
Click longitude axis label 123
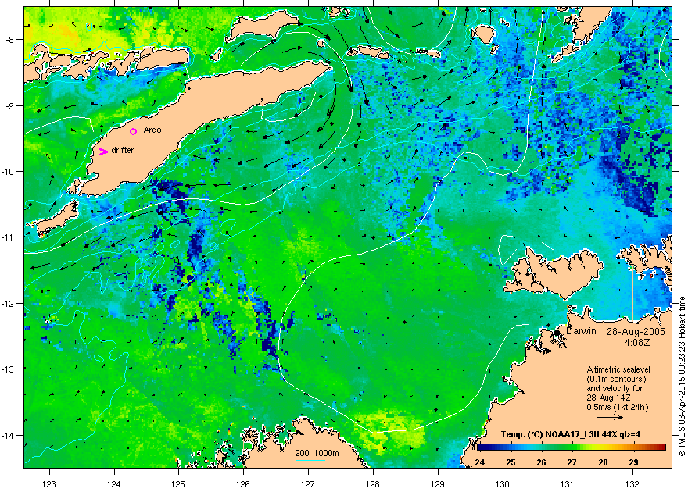point(49,484)
